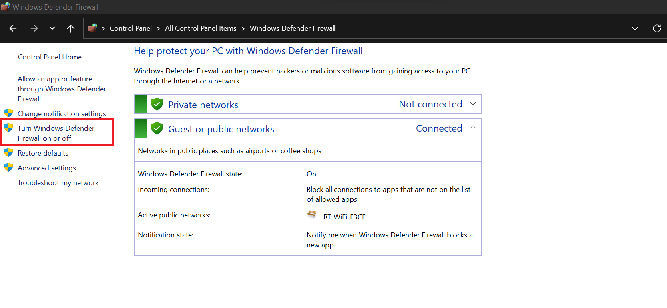The height and width of the screenshot is (308, 667).
Task: Click firewall state value On
Action: (311, 174)
